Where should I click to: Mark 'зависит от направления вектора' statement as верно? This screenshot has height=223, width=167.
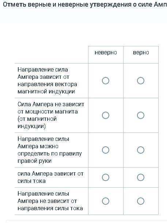coord(141,81)
